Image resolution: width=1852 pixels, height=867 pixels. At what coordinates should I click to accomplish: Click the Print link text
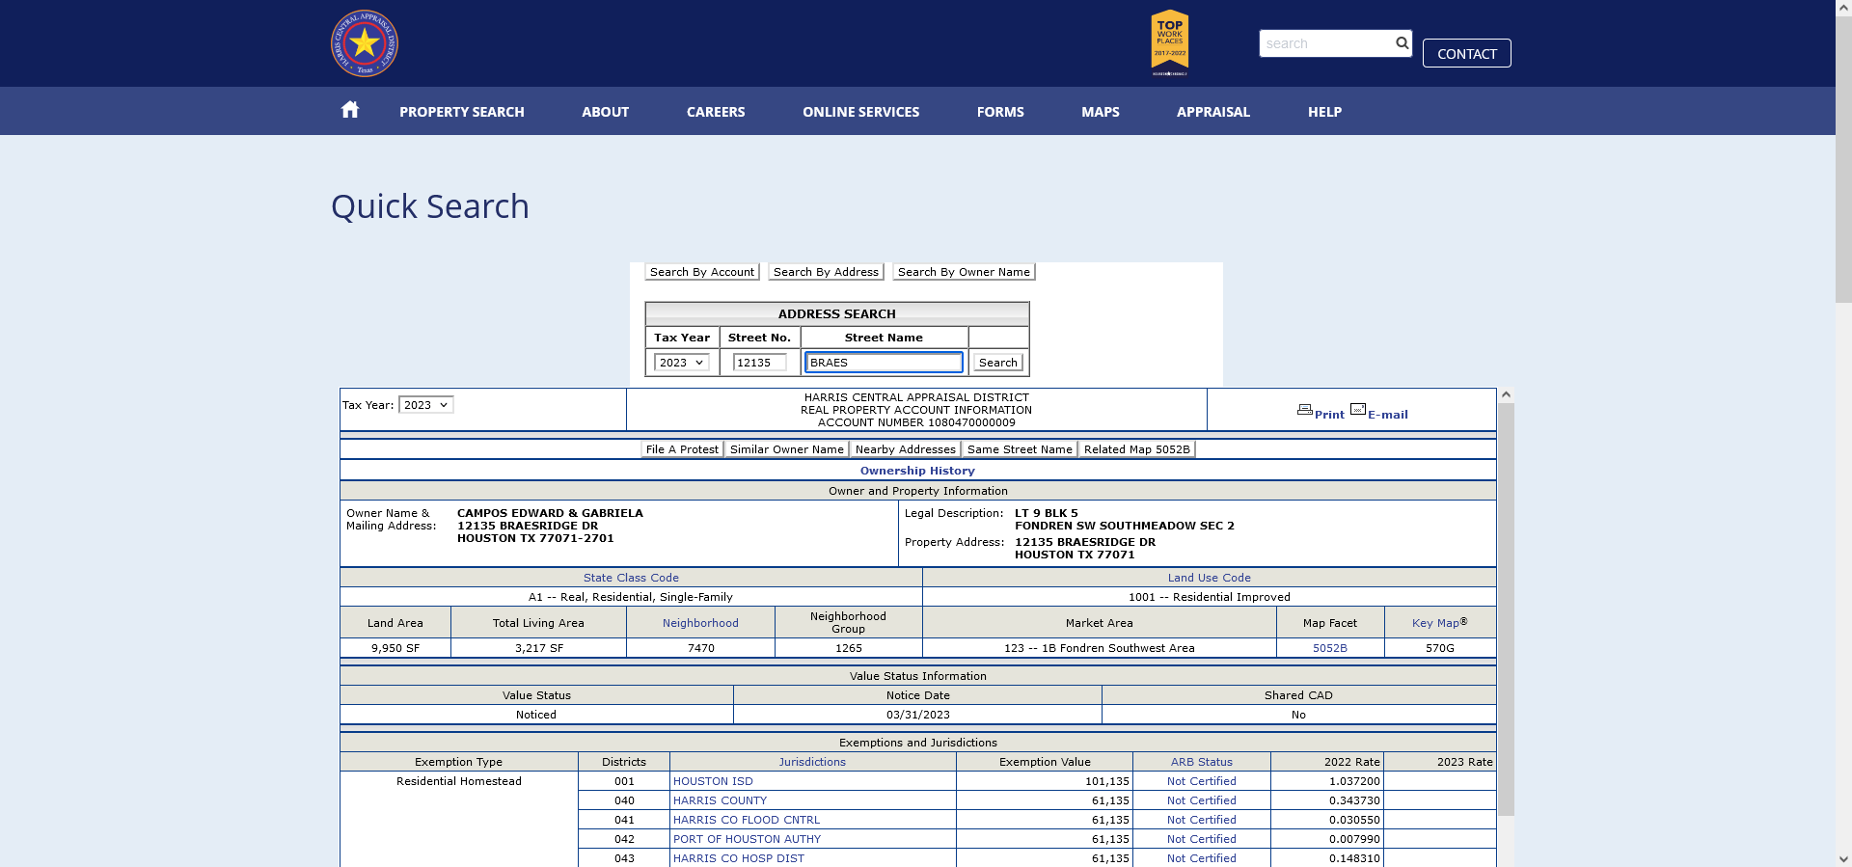1329,415
